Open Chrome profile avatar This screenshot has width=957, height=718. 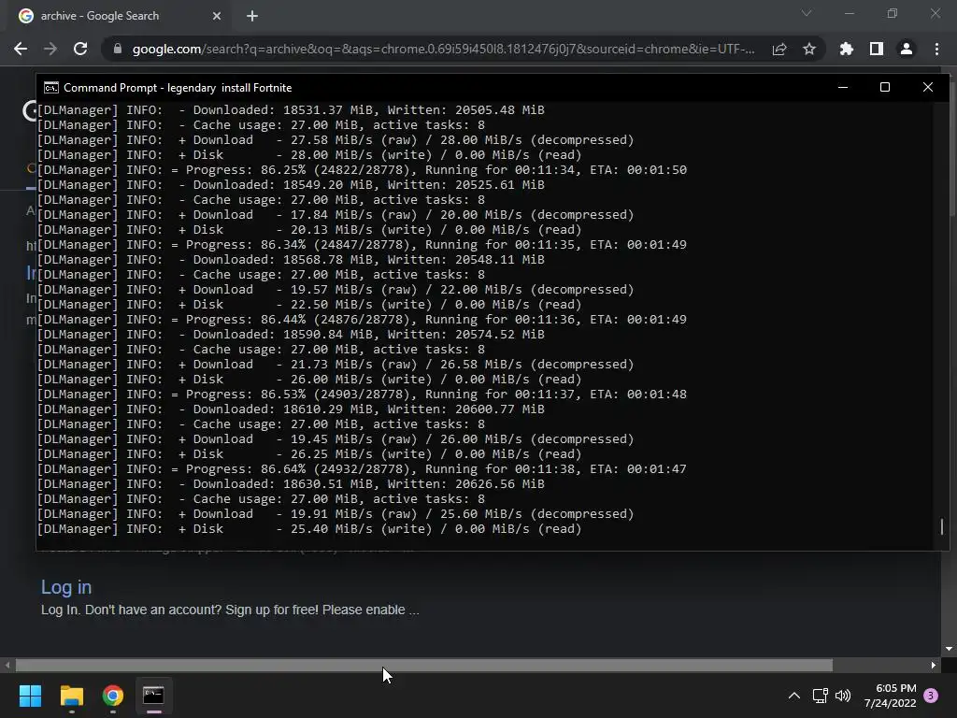[x=907, y=49]
